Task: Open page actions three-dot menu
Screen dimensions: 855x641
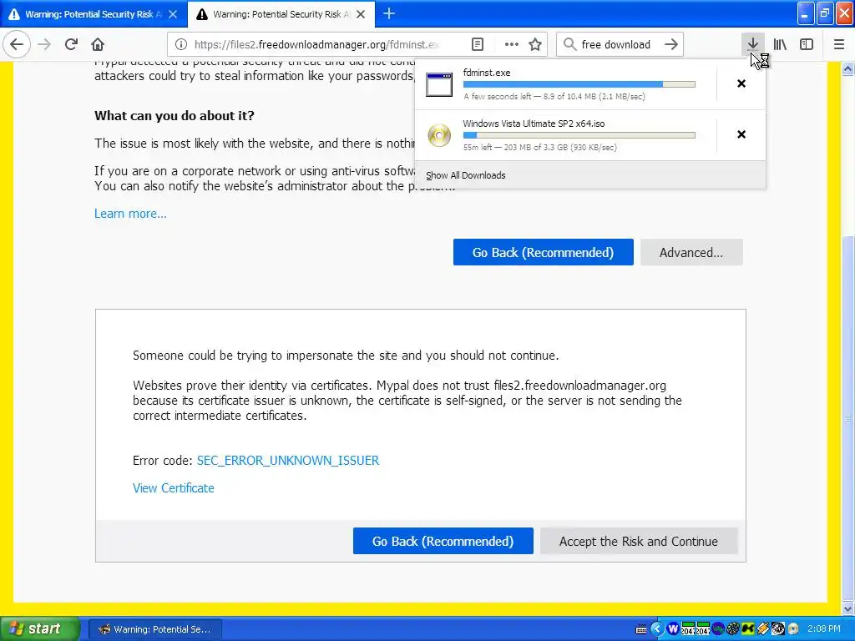Action: click(x=512, y=44)
